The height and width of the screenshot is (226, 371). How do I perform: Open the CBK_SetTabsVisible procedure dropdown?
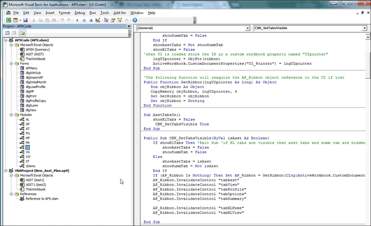click(x=365, y=28)
